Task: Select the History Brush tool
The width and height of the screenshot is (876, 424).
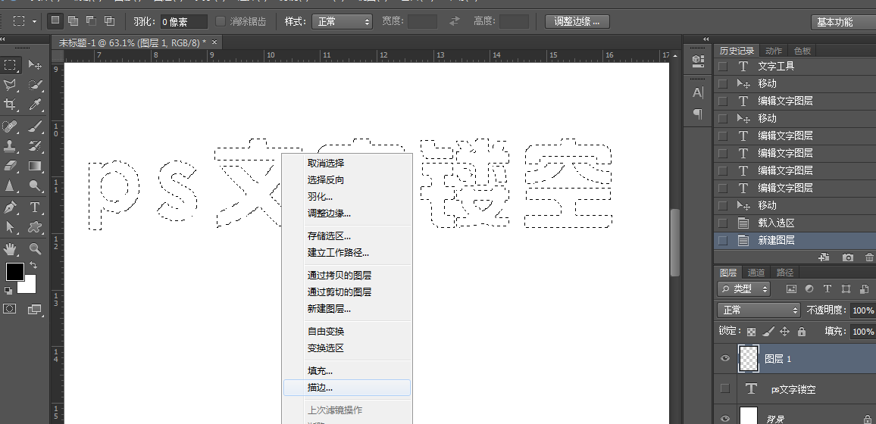Action: pyautogui.click(x=35, y=145)
